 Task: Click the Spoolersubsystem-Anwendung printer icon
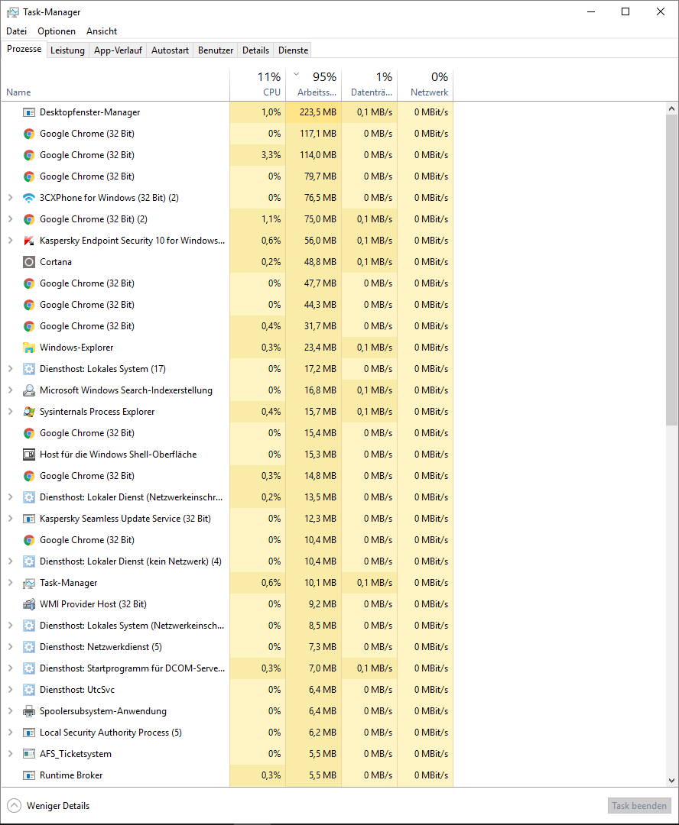click(29, 711)
